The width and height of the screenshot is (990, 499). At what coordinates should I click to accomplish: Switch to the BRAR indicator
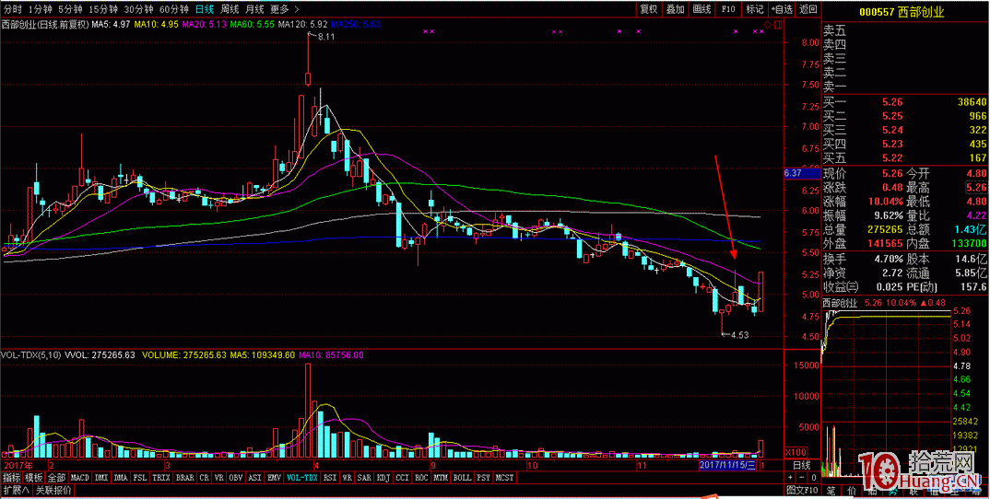185,478
